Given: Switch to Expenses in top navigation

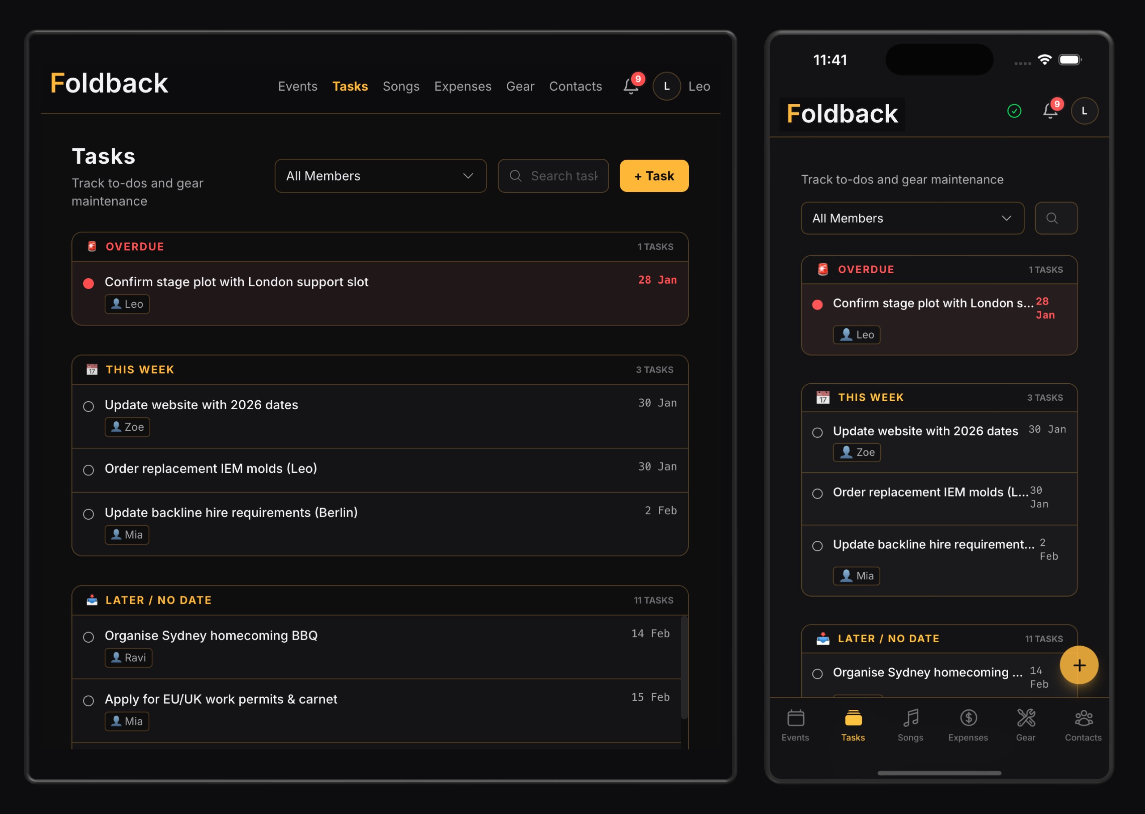Looking at the screenshot, I should click(462, 86).
